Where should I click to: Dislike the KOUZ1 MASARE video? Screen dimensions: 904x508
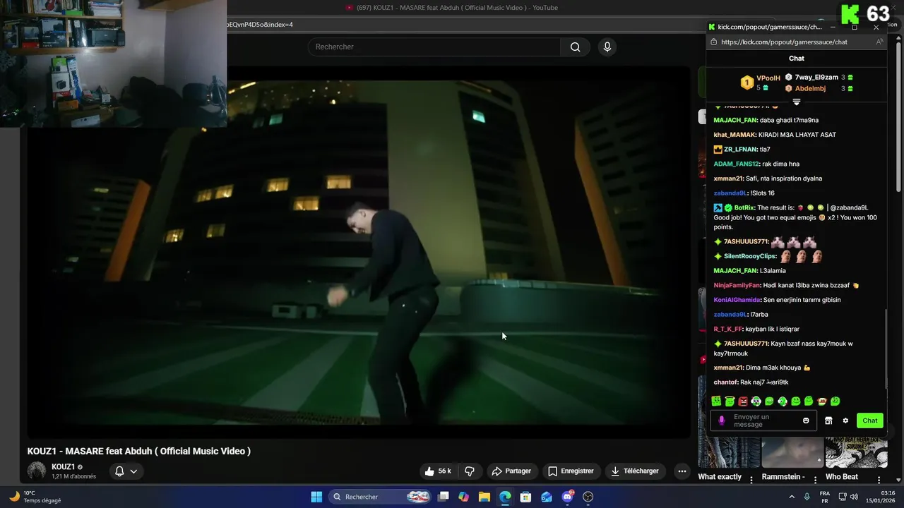pos(469,471)
